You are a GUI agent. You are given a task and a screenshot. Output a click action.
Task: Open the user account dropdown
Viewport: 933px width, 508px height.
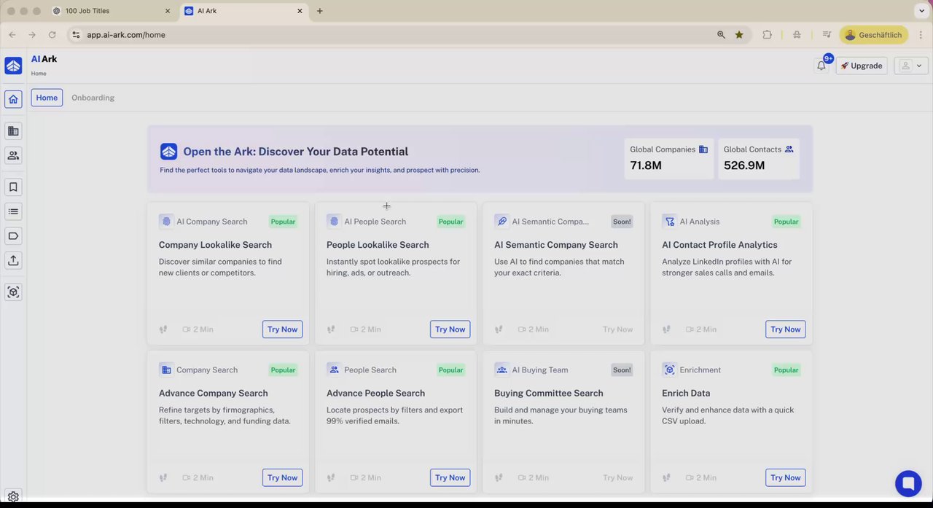[912, 66]
